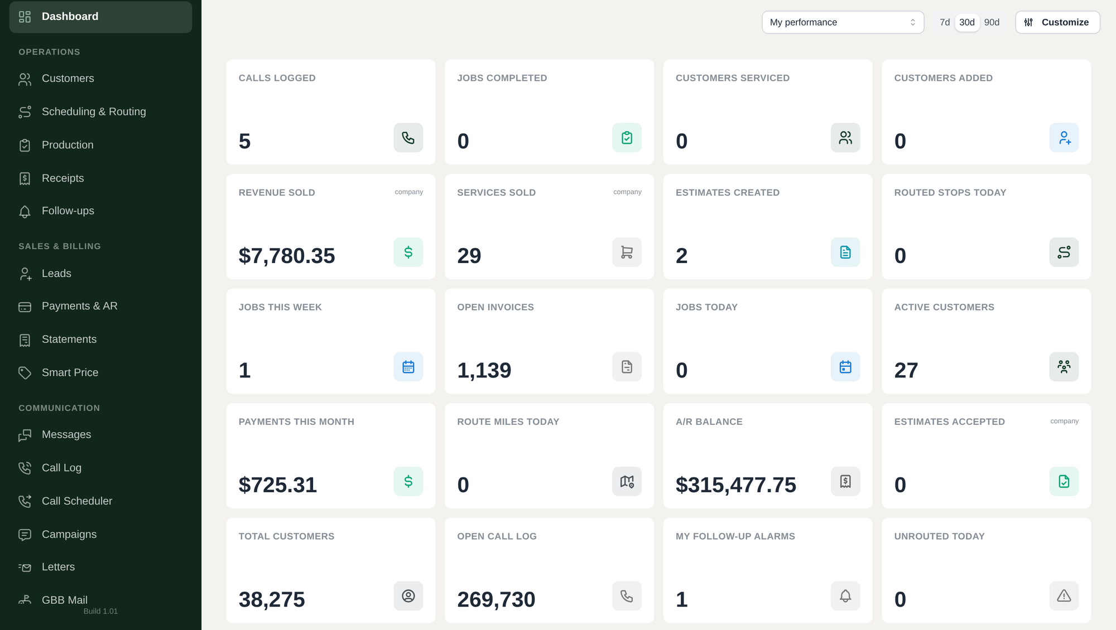Click the check-document icon on the Estimates Accepted card
Screen dimensions: 1116x630
(1064, 482)
